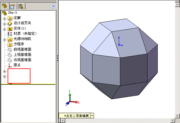Expand the 光源与相机 node
This screenshot has width=180, height=123.
tap(4, 40)
